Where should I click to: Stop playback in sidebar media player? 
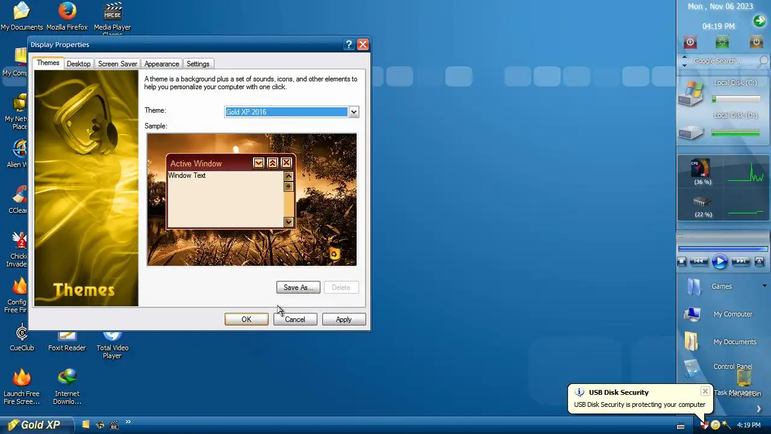point(682,261)
